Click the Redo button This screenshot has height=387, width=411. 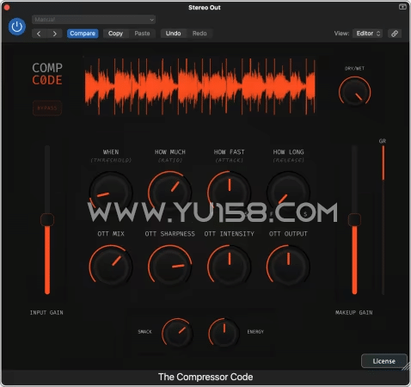coord(199,34)
